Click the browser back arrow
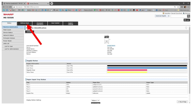The image size is (192, 105). 4,7
